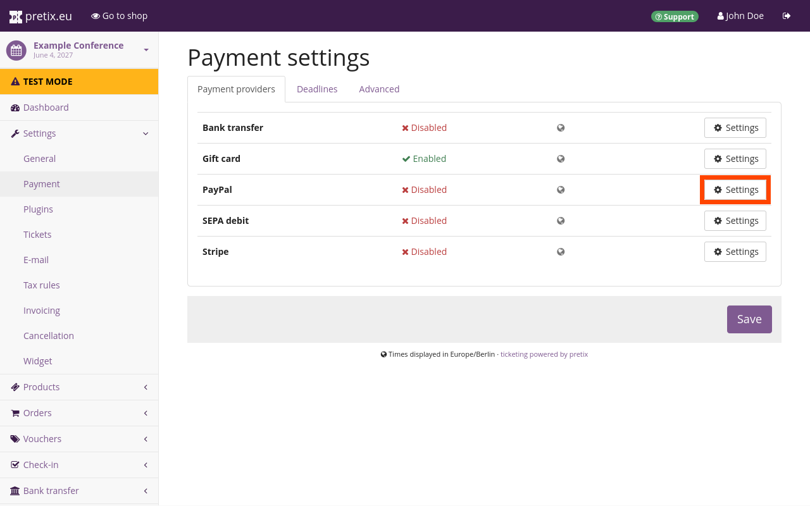The height and width of the screenshot is (506, 810).
Task: Click the Dashboard gauge icon
Action: (x=15, y=108)
